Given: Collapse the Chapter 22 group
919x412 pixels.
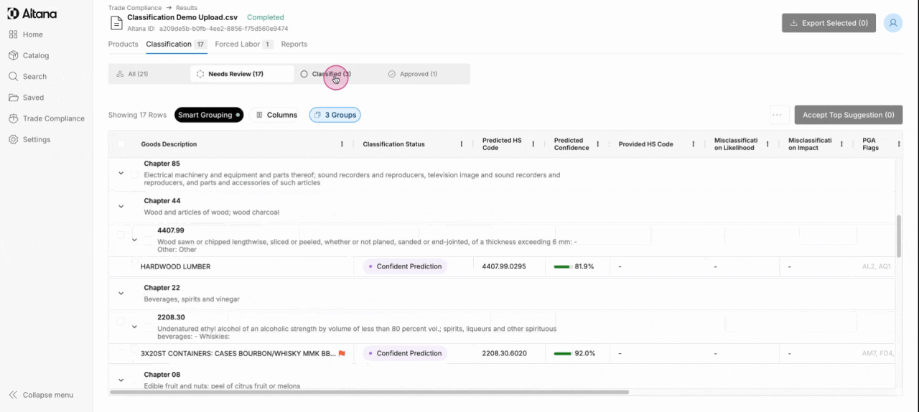Looking at the screenshot, I should 121,294.
